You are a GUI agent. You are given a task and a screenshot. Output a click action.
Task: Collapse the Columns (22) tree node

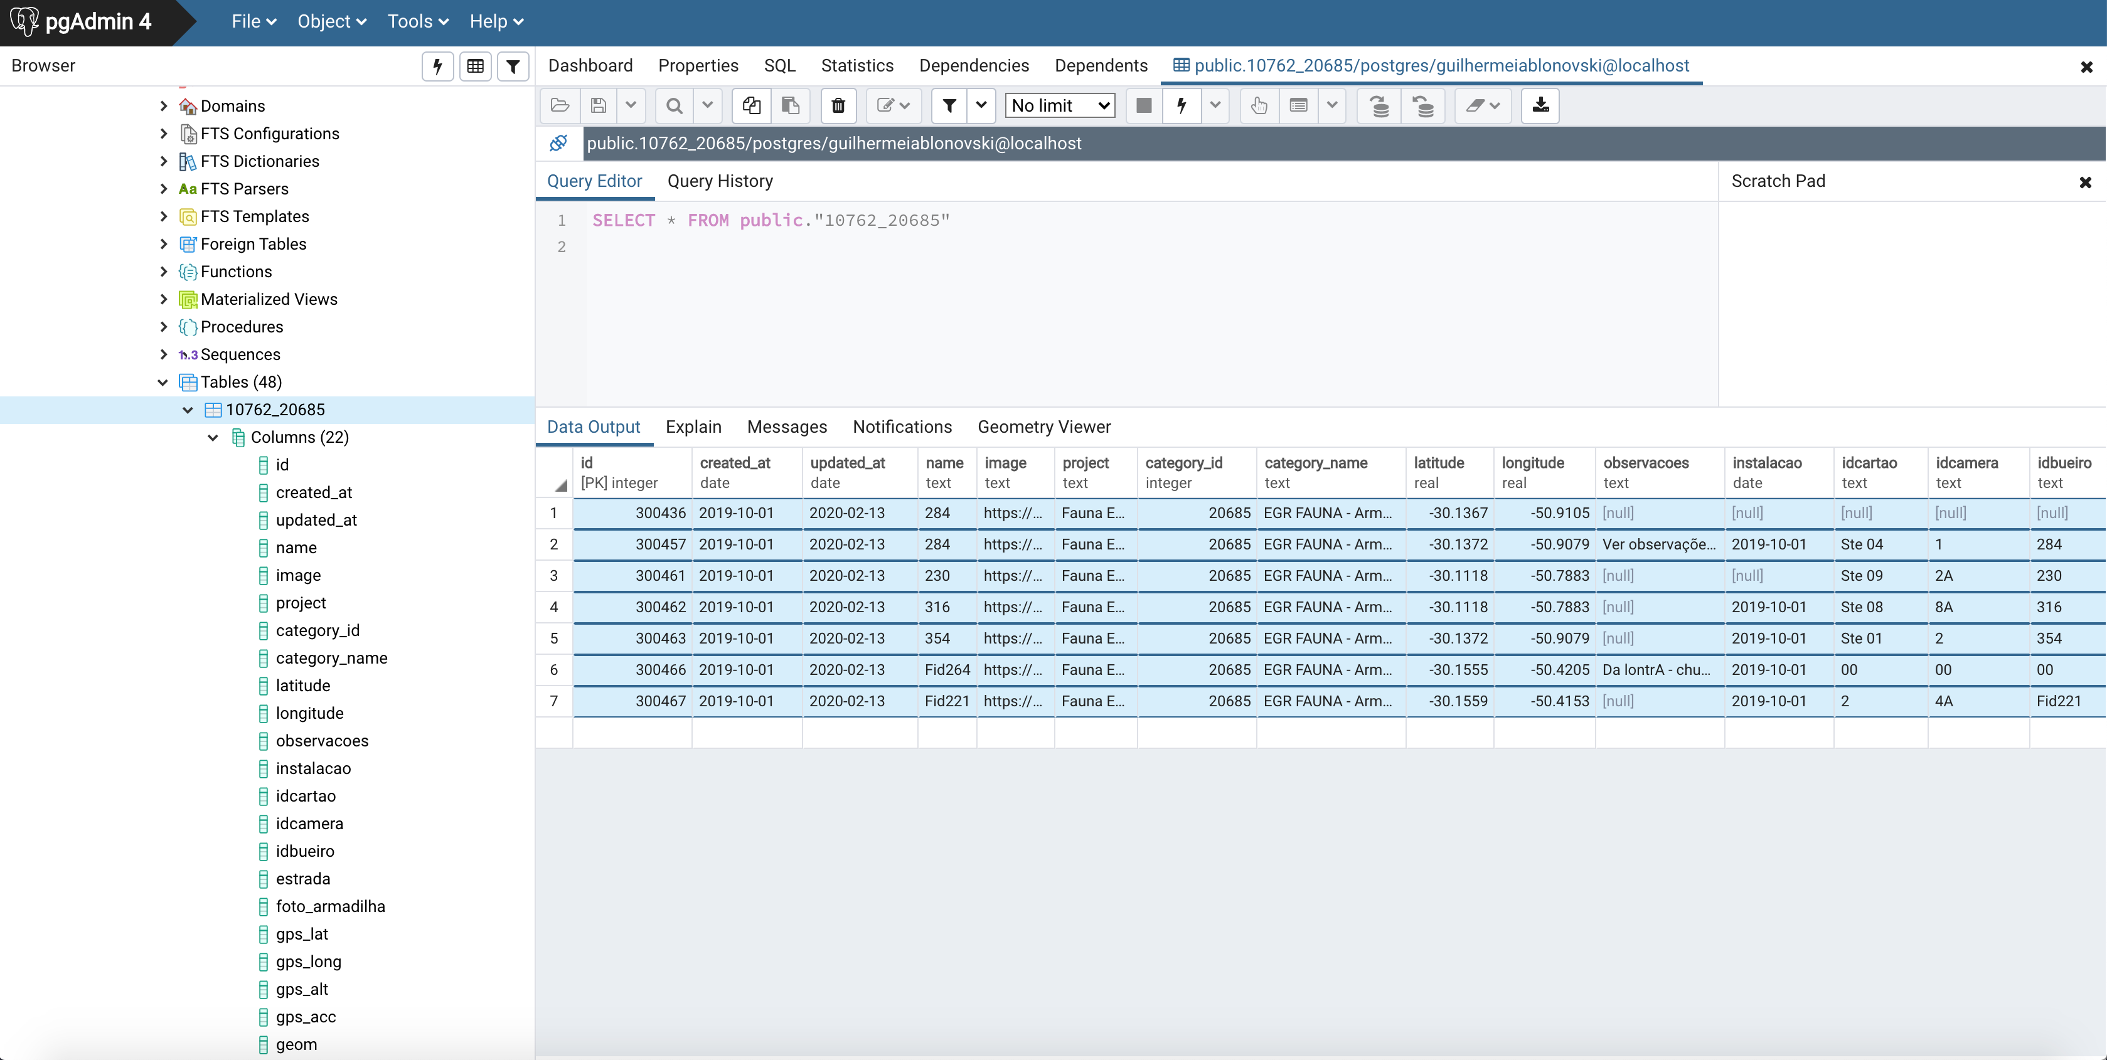[213, 437]
